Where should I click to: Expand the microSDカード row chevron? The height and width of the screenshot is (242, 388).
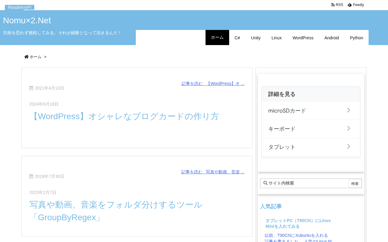(349, 110)
